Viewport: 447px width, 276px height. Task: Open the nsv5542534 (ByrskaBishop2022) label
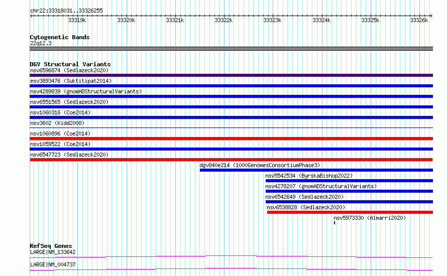[x=309, y=176]
